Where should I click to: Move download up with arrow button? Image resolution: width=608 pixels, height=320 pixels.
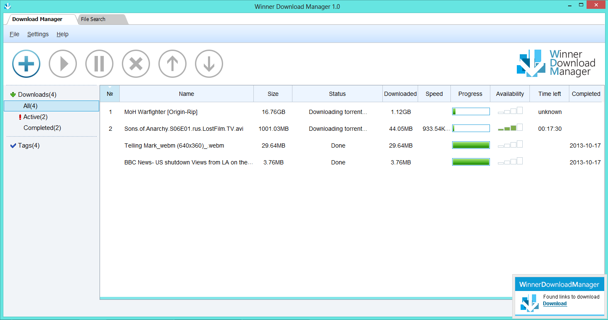tap(173, 64)
